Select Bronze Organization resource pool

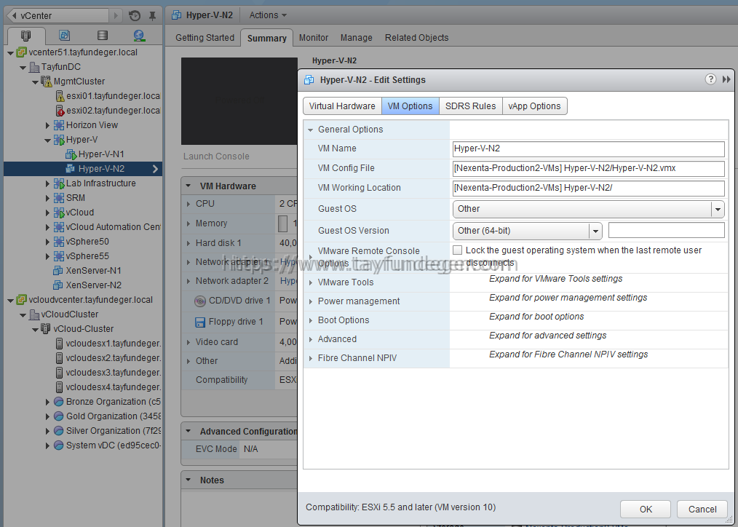coord(113,402)
